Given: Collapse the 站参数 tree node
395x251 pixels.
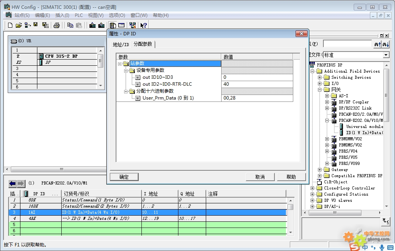Looking at the screenshot, I should 120,64.
